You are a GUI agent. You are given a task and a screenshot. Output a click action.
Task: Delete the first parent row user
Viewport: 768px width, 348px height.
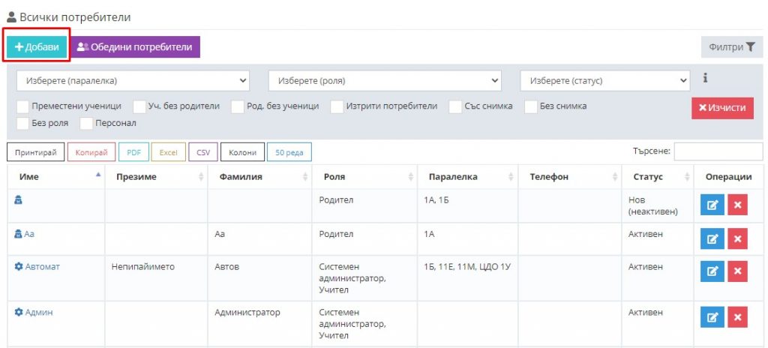click(x=737, y=205)
